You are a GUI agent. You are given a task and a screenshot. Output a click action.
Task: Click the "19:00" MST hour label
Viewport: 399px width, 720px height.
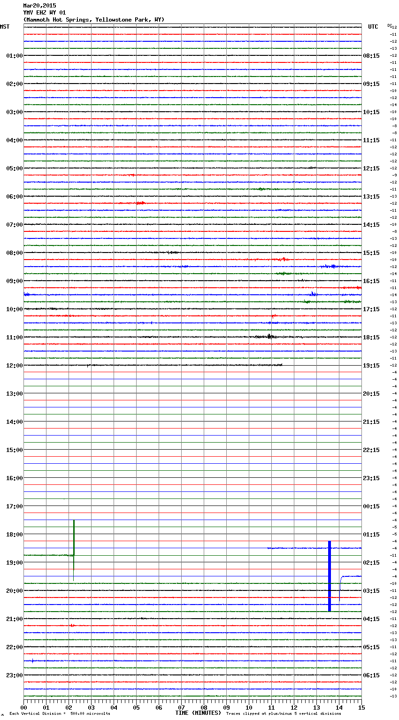pyautogui.click(x=15, y=563)
